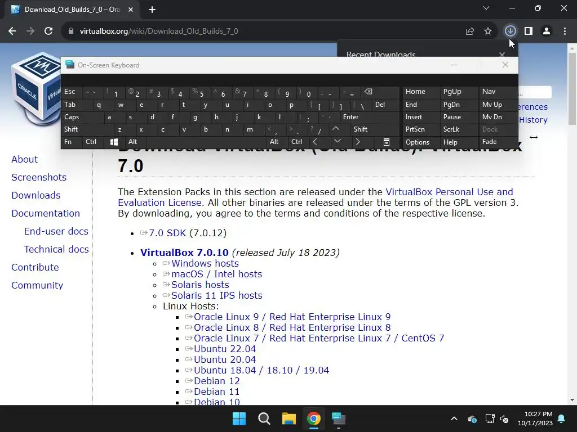Open macOS / Intel hosts link

[217, 274]
